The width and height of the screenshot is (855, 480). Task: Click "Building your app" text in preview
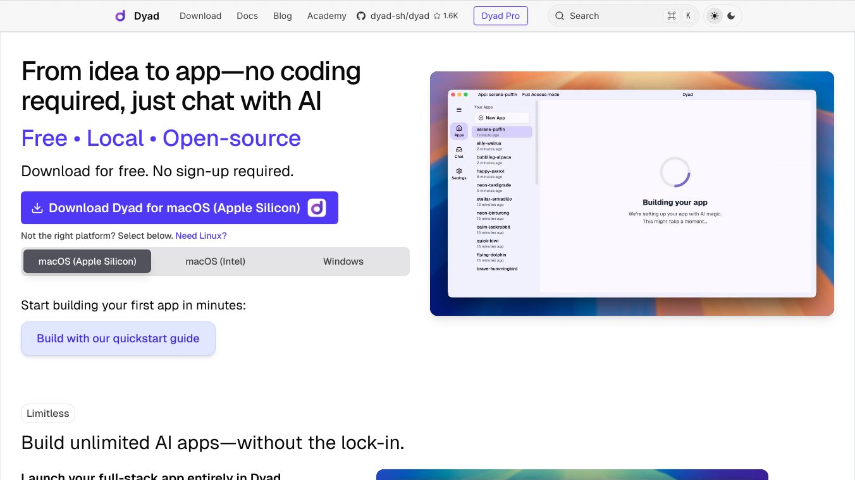coord(675,203)
